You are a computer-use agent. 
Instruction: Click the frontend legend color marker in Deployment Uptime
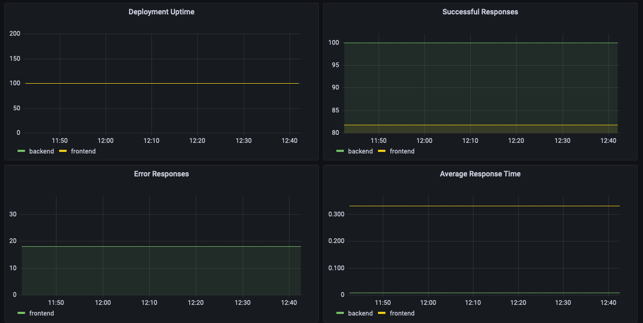[64, 151]
